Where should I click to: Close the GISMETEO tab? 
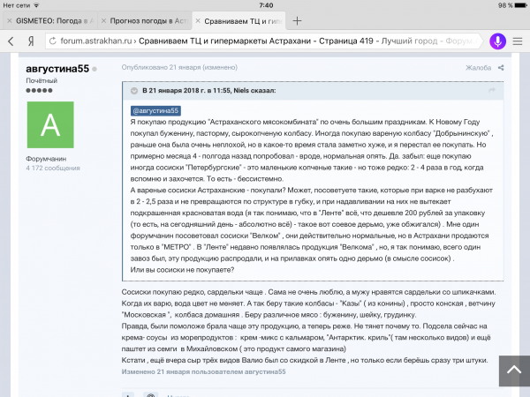(x=10, y=21)
